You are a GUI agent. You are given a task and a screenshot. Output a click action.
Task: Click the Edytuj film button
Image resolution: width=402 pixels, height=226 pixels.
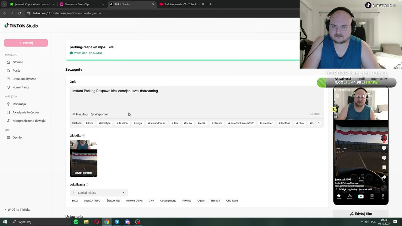(x=361, y=214)
